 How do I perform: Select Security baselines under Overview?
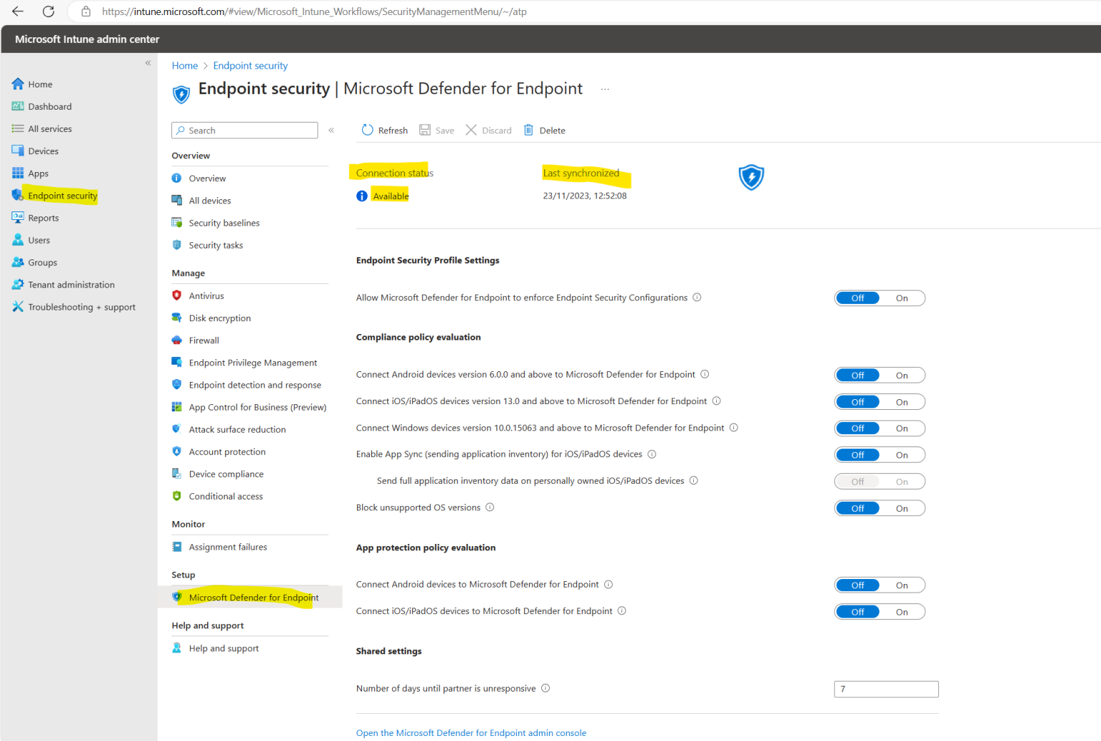(224, 222)
